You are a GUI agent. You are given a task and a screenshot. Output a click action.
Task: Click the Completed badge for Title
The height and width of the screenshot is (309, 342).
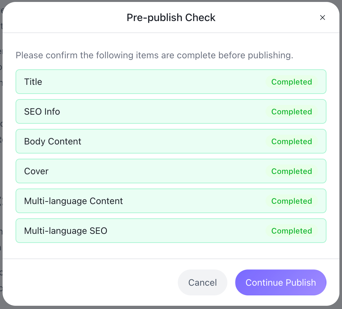[291, 82]
